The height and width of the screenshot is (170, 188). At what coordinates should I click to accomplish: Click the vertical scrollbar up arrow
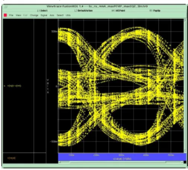[x=185, y=20]
